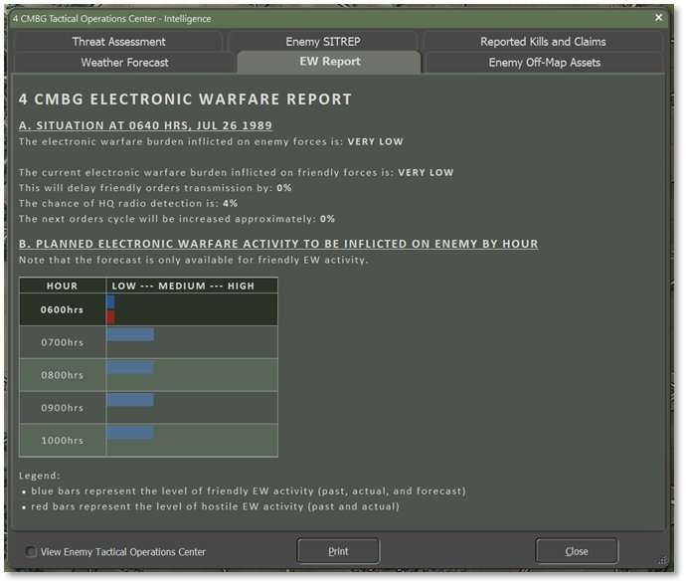Click the 0600hrs row label
This screenshot has height=584, width=686.
pos(62,309)
